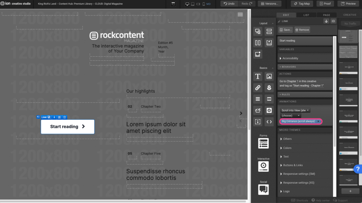Click the ID button in LINK header
Screen dimensions: 362x203
pos(333,21)
